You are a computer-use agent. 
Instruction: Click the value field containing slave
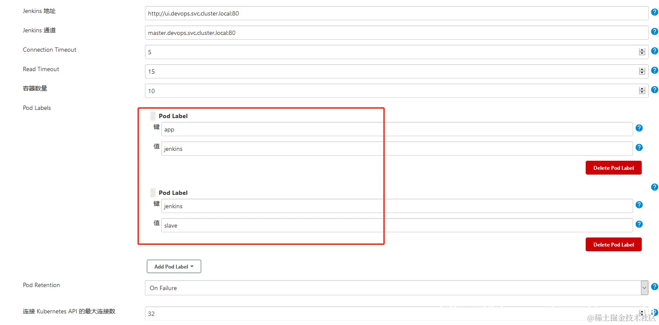pyautogui.click(x=397, y=225)
